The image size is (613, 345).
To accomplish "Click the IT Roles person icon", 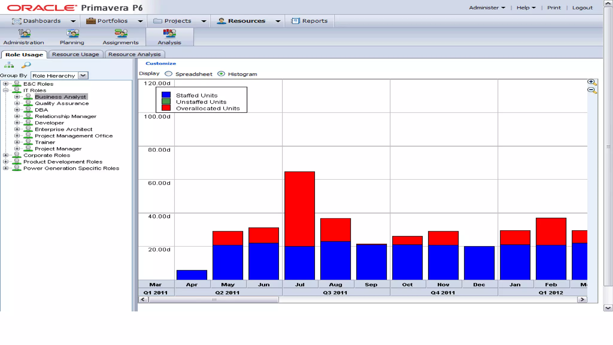I will pos(17,90).
